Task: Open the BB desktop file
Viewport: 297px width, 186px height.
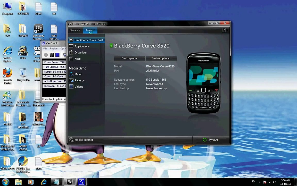Action: [54, 9]
